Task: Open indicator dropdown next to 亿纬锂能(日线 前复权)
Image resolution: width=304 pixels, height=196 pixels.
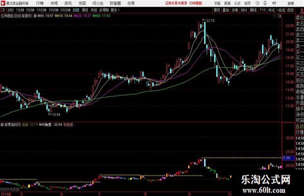Action: (35, 16)
